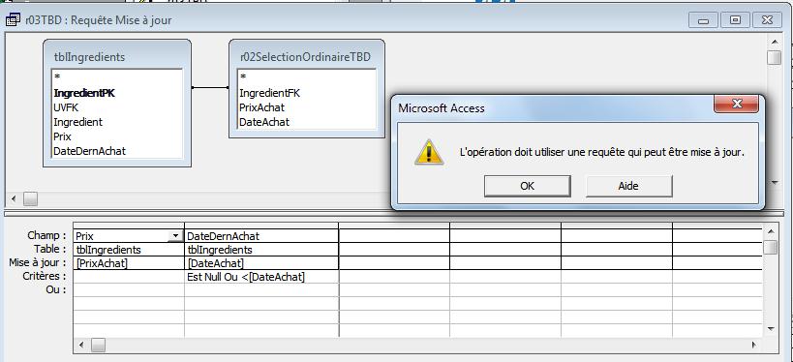Click the column selector above Prix

(129, 226)
